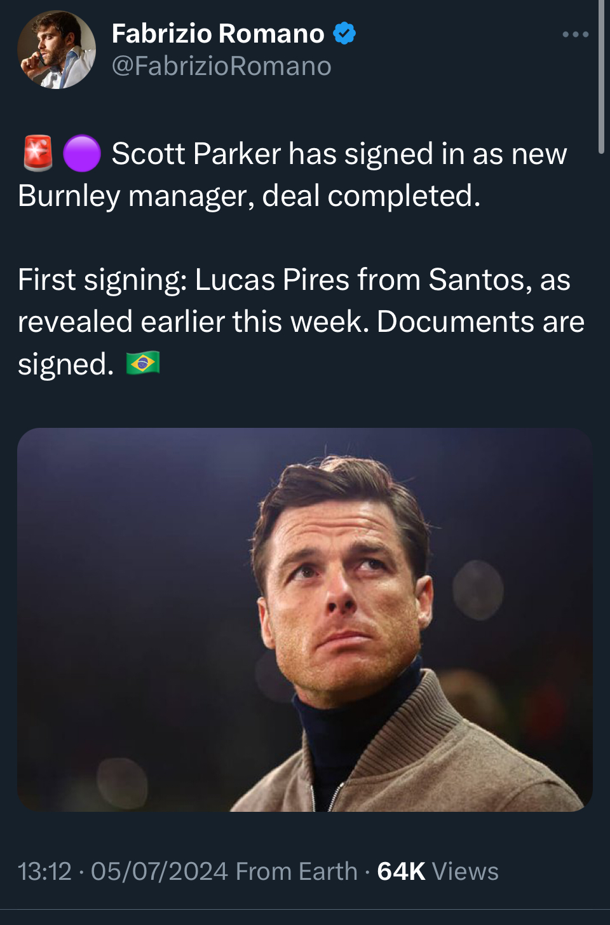Click the Fabrizio Romano display name
The image size is (610, 925).
coord(218,34)
